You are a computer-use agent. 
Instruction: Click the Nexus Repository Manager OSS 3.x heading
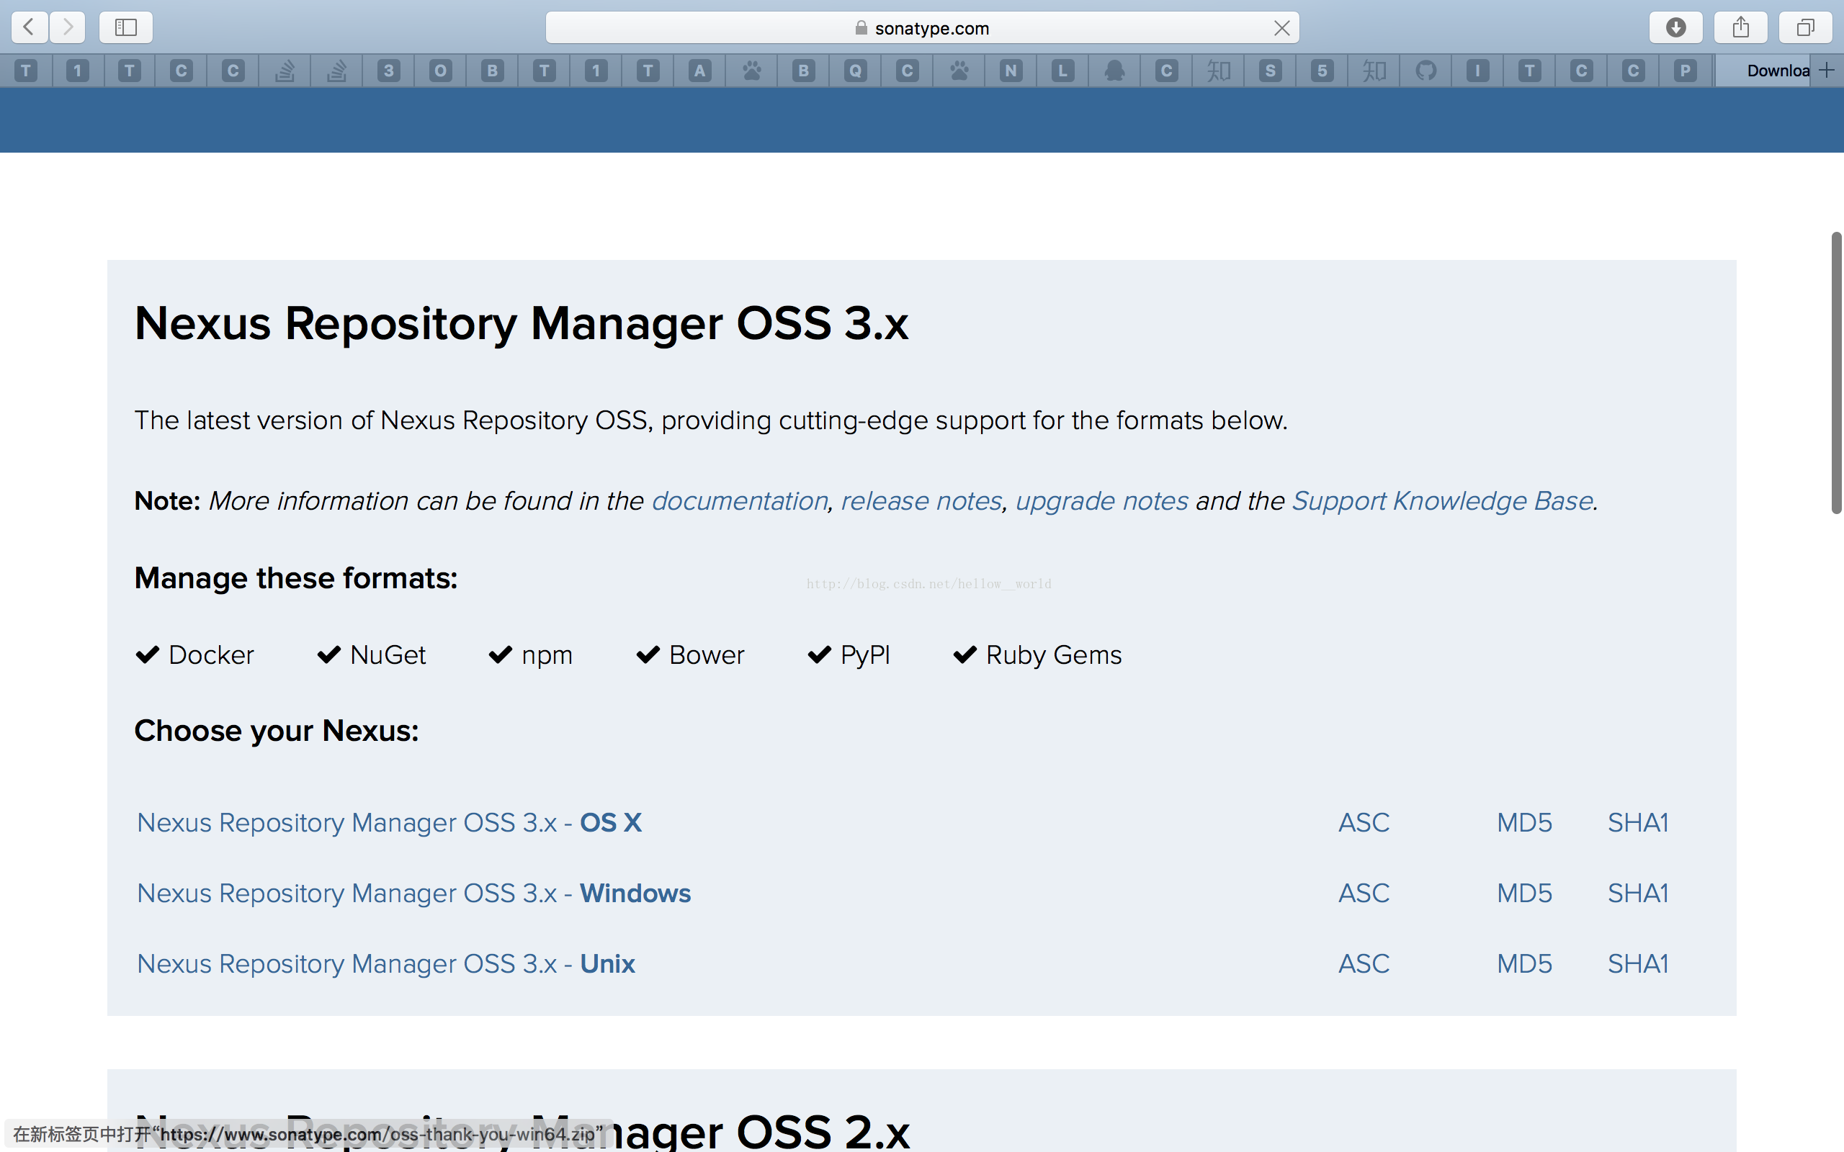(522, 324)
